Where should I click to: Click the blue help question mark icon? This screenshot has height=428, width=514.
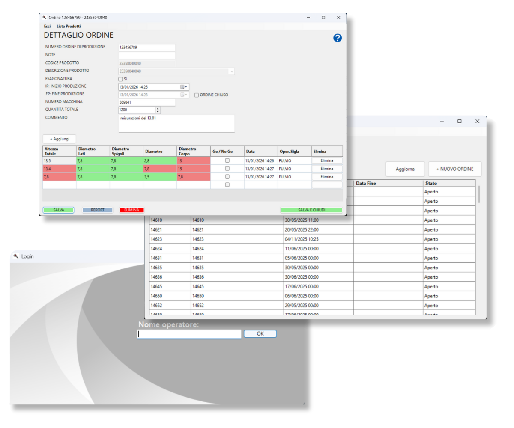338,38
